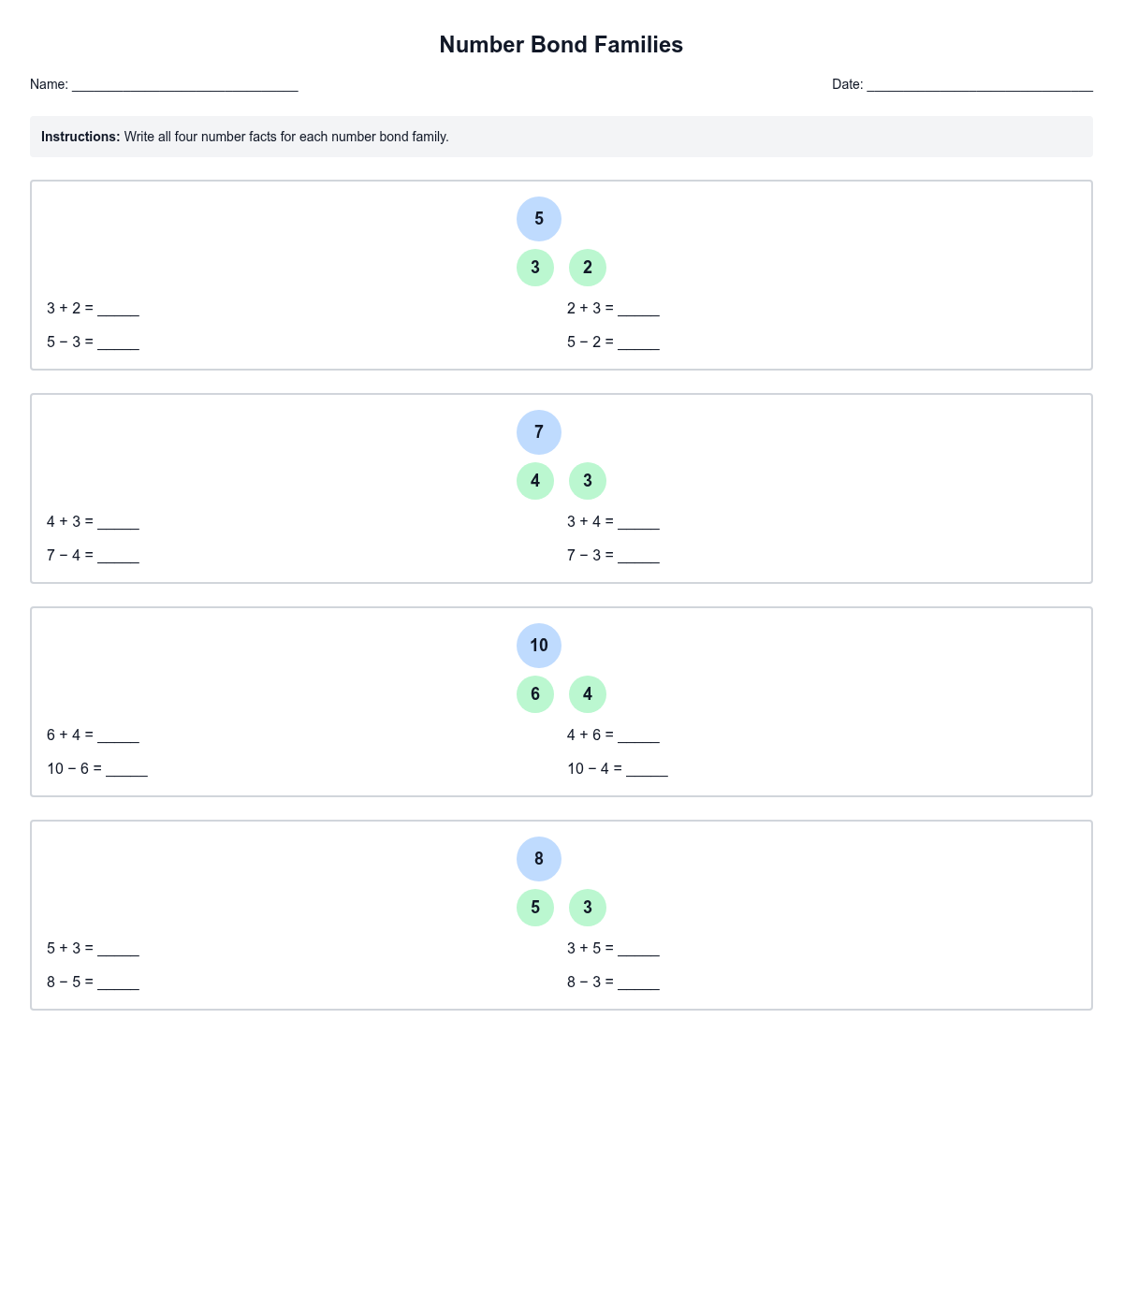The width and height of the screenshot is (1123, 1310).
Task: Click the Number Bond Families title
Action: pyautogui.click(x=561, y=45)
